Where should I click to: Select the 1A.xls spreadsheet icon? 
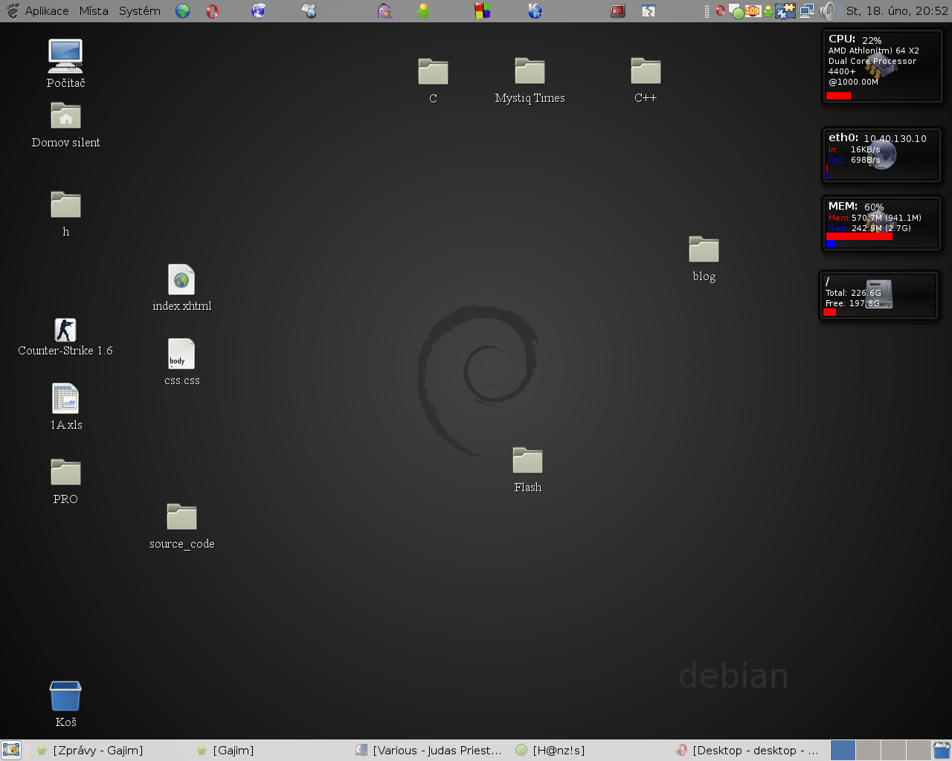click(65, 399)
